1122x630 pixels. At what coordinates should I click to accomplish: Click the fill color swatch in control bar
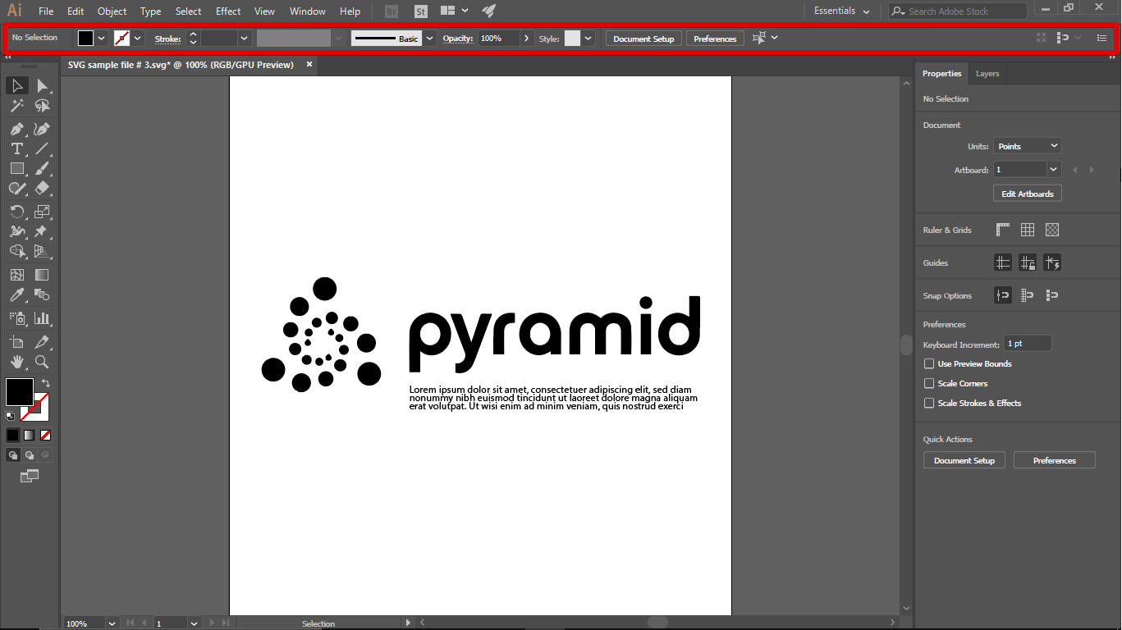click(x=86, y=39)
